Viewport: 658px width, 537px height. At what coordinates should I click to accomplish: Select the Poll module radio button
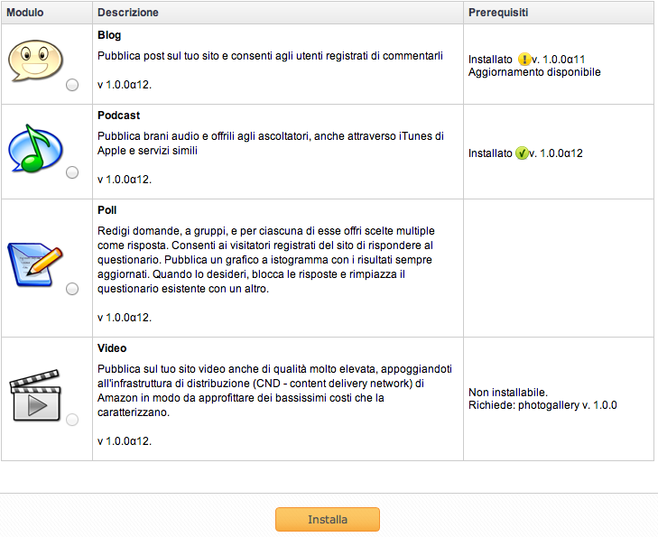point(72,289)
